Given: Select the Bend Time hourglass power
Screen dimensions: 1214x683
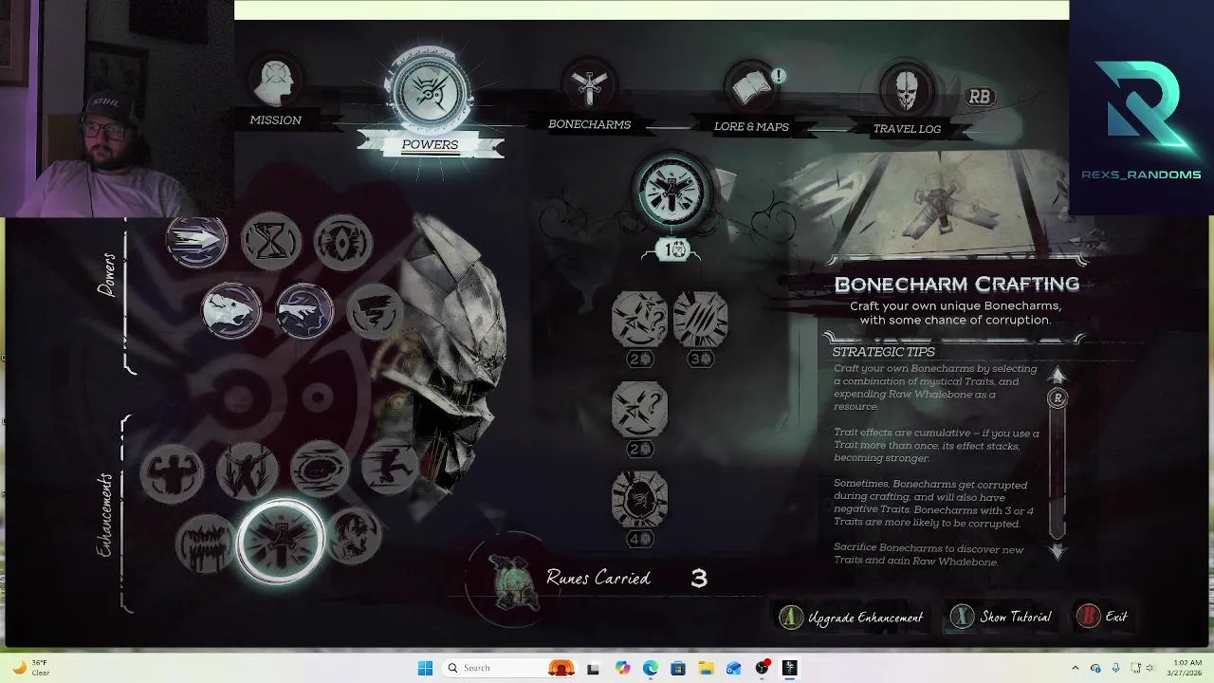Looking at the screenshot, I should click(270, 242).
